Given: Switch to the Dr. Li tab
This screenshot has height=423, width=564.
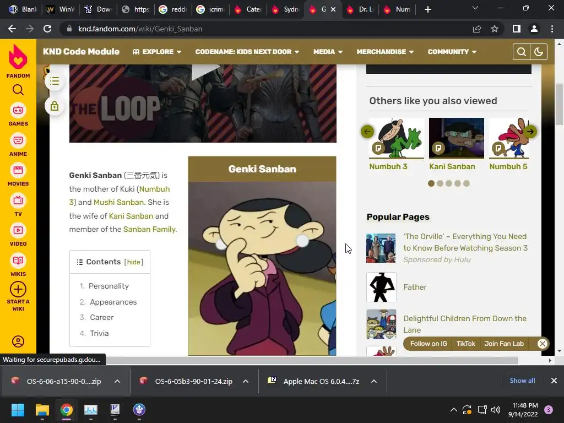Looking at the screenshot, I should 360,9.
